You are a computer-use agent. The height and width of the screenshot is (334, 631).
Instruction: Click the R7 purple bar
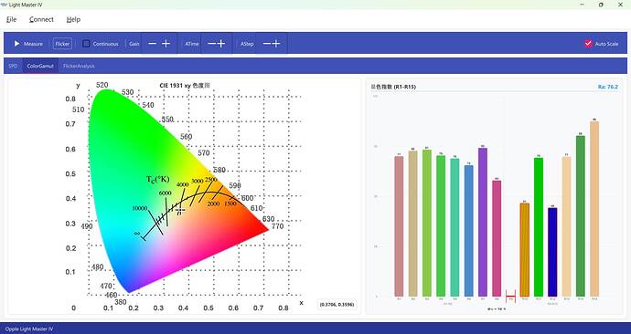(x=483, y=222)
